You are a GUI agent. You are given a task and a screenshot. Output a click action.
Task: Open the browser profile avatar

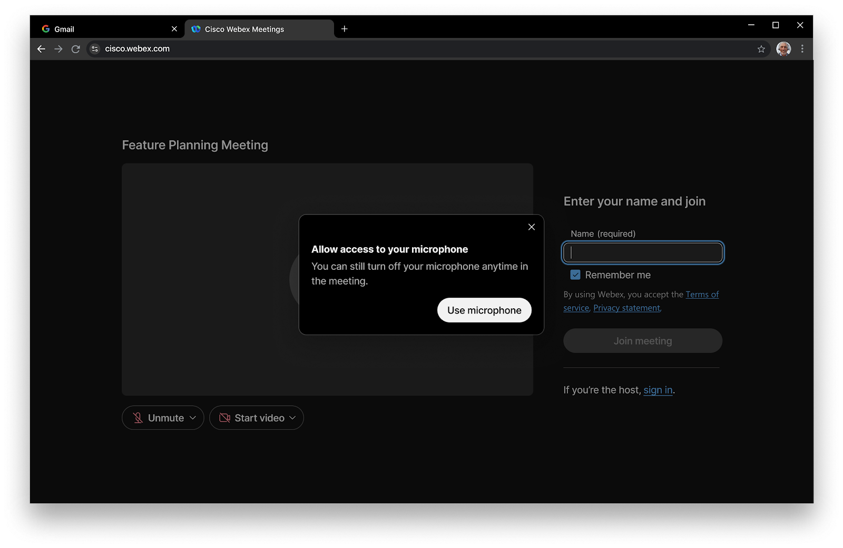pos(783,48)
